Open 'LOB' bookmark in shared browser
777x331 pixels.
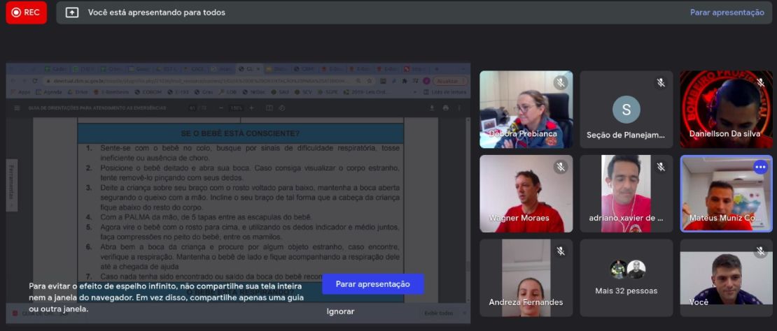(228, 92)
